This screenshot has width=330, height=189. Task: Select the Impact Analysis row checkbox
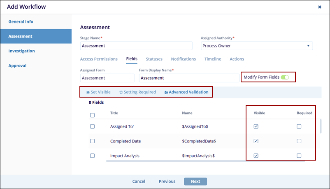point(92,156)
